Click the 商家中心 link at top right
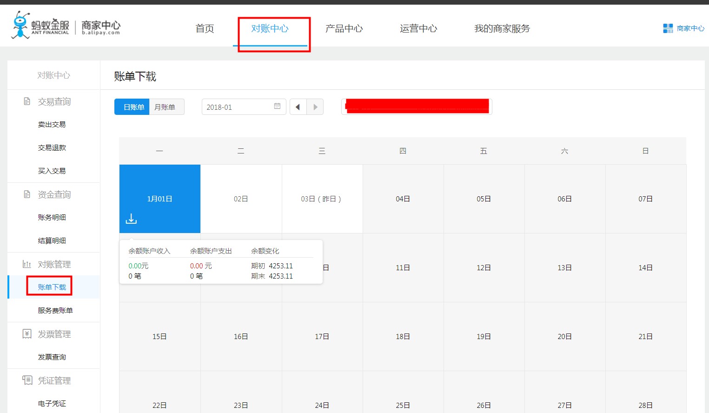This screenshot has width=709, height=413. [x=690, y=28]
